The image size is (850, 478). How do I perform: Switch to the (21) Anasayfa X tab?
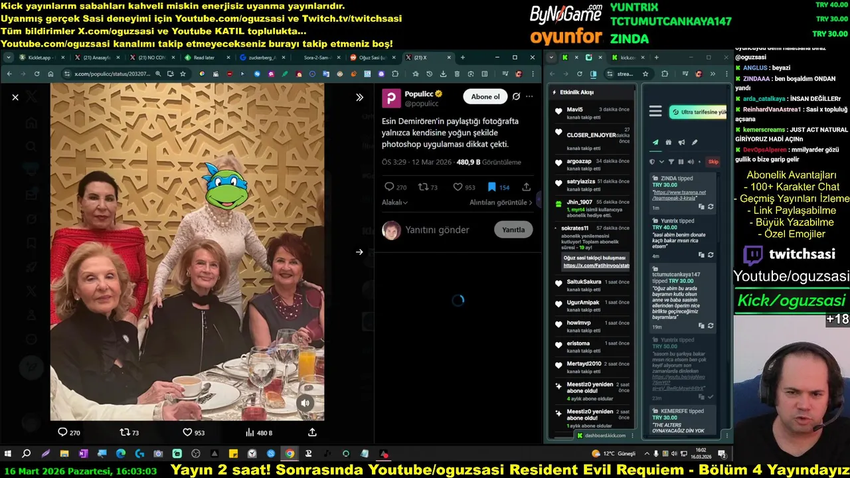click(95, 58)
